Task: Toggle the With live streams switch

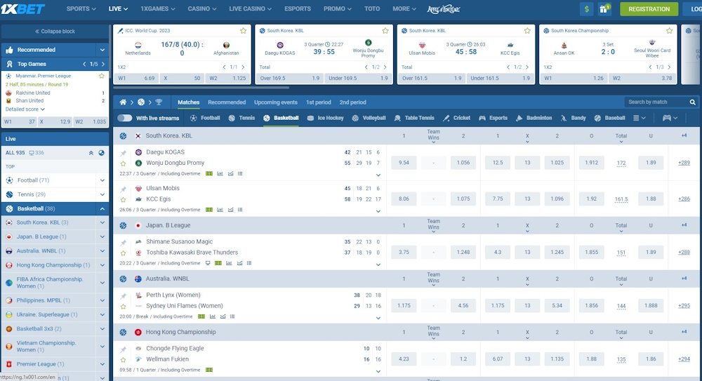Action: 124,118
